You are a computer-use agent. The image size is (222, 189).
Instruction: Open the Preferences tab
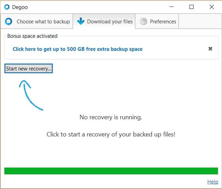pyautogui.click(x=157, y=21)
